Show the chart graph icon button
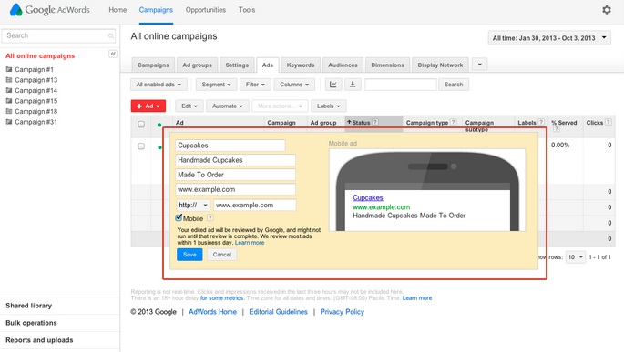624x352 pixels. (x=333, y=85)
